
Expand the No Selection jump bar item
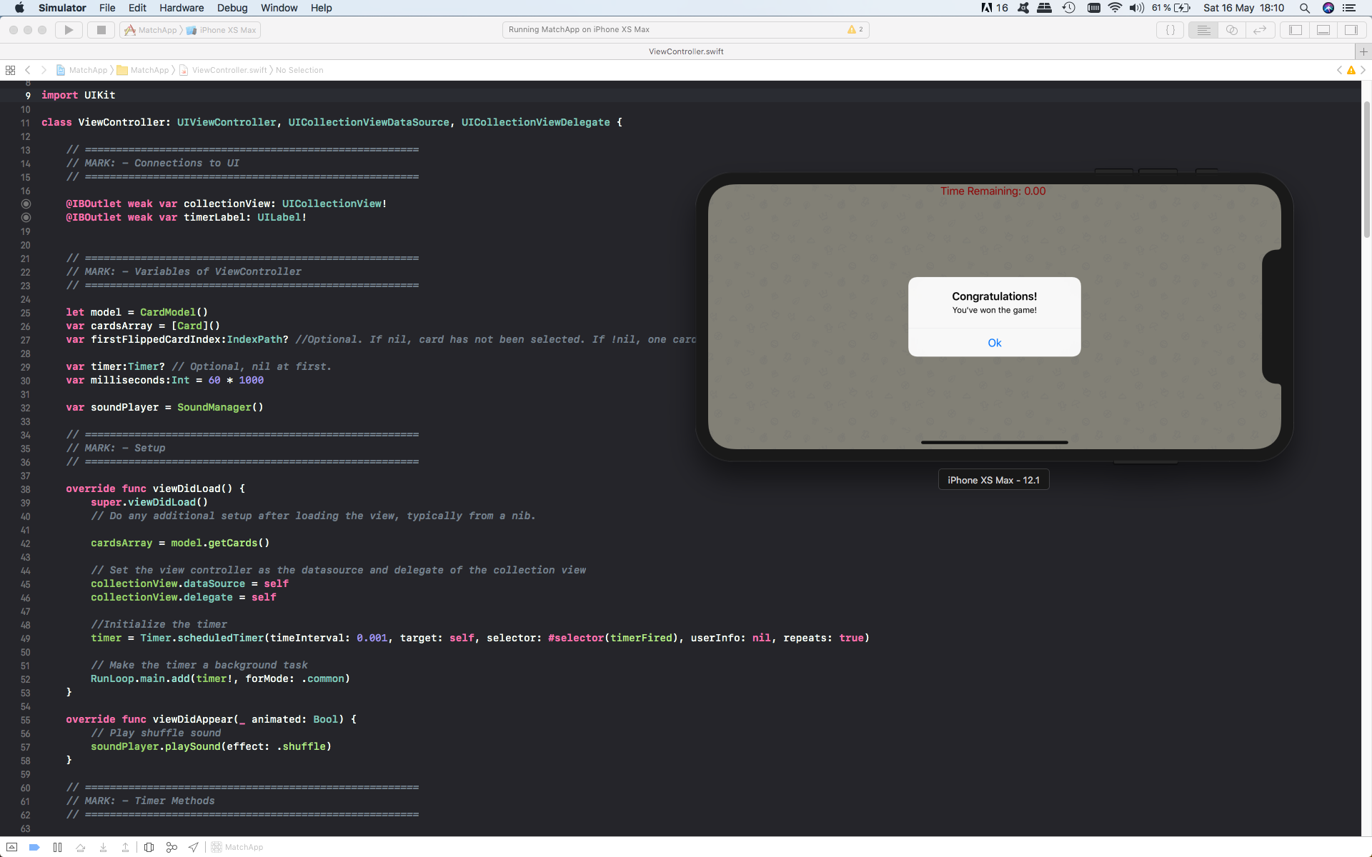[299, 70]
